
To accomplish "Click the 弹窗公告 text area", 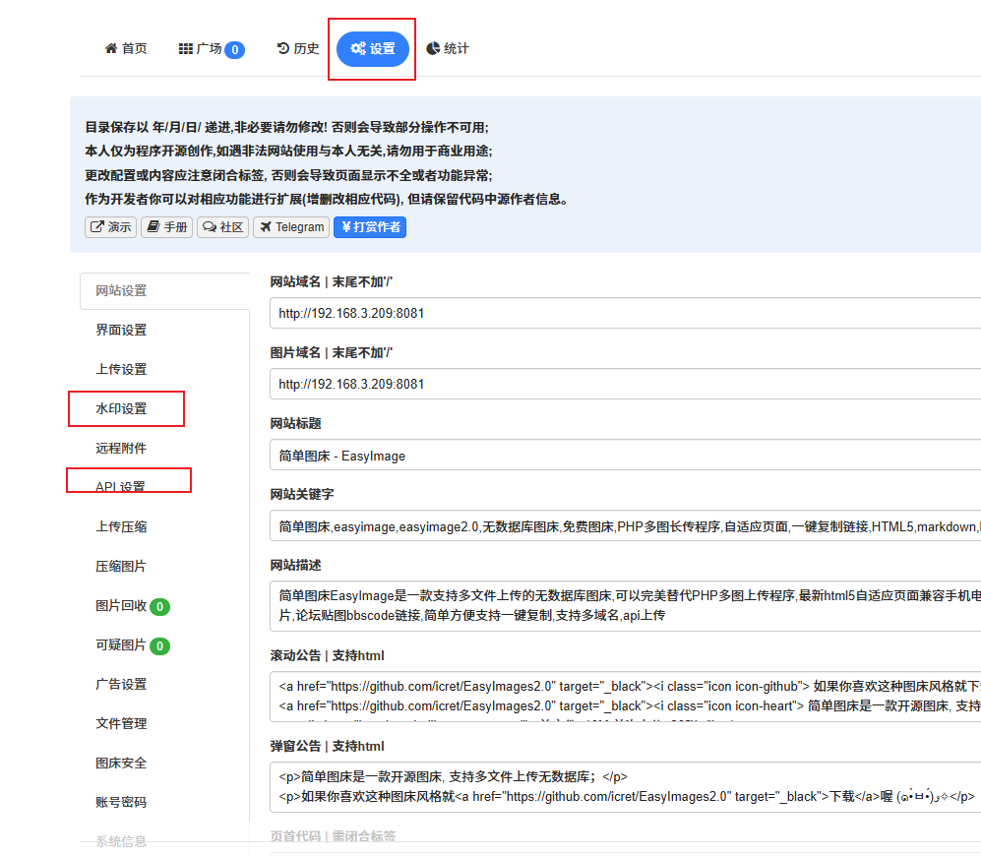I will tap(625, 787).
